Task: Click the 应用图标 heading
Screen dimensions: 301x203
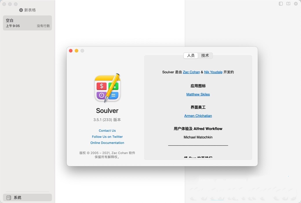Action: click(x=198, y=86)
